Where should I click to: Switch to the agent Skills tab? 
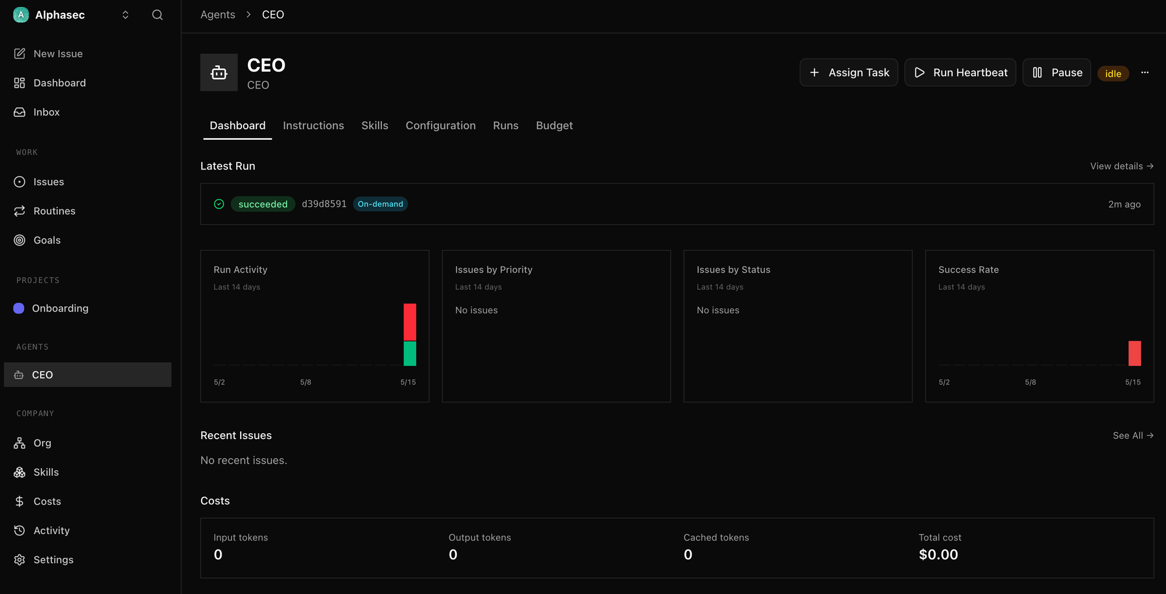pos(375,125)
